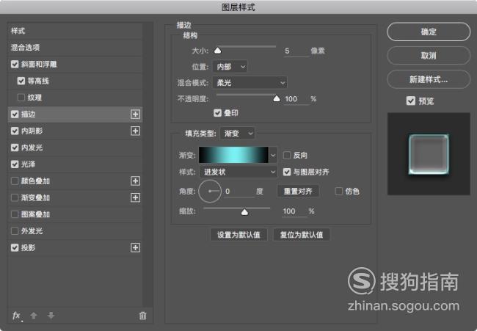477x331 pixels.
Task: Uncheck the 等高线 checkbox
Action: (x=21, y=81)
